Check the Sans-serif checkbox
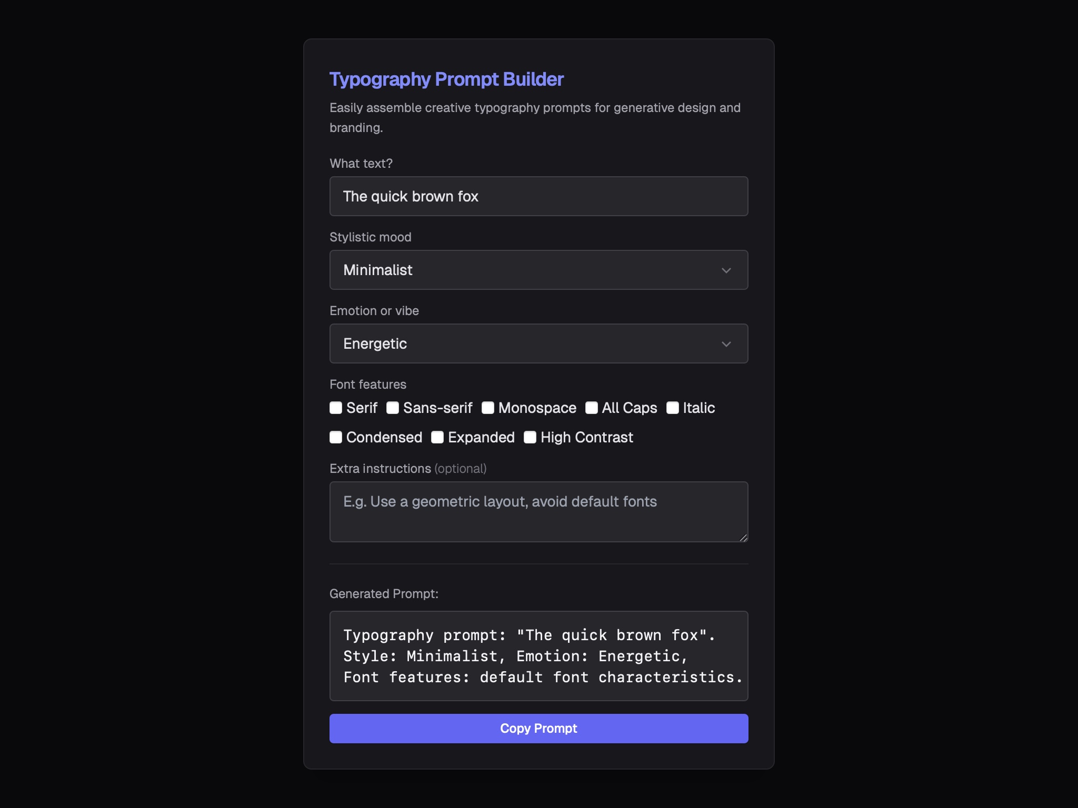 pyautogui.click(x=393, y=408)
